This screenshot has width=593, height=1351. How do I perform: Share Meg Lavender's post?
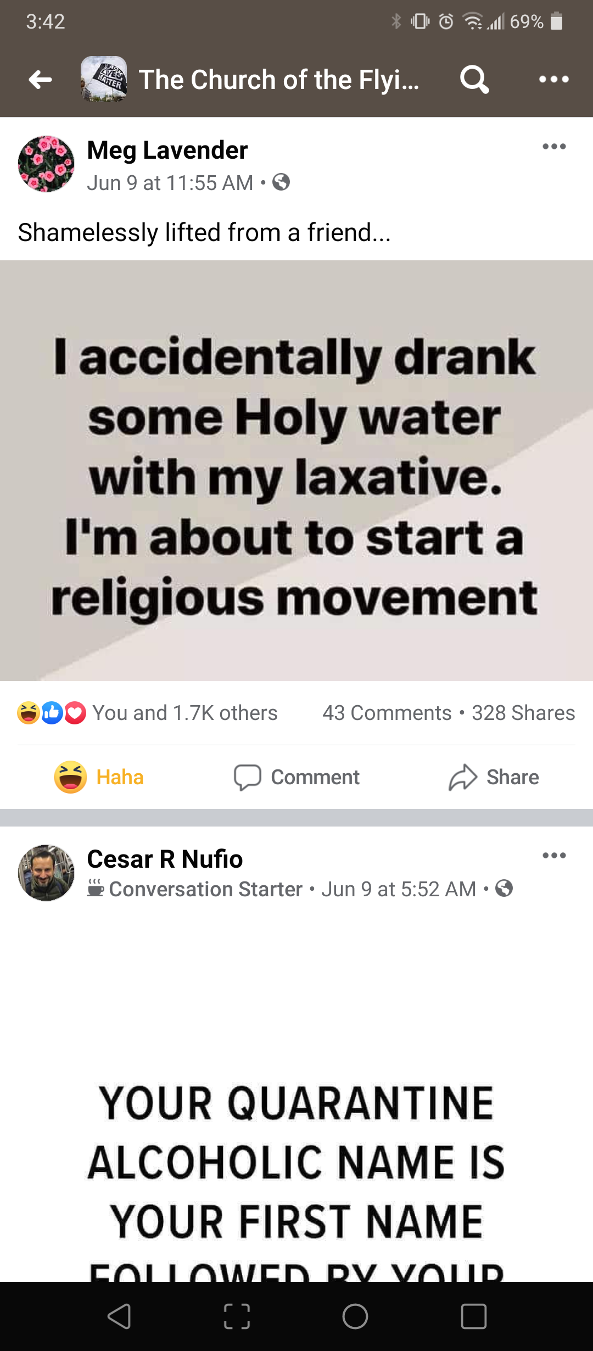tap(494, 777)
